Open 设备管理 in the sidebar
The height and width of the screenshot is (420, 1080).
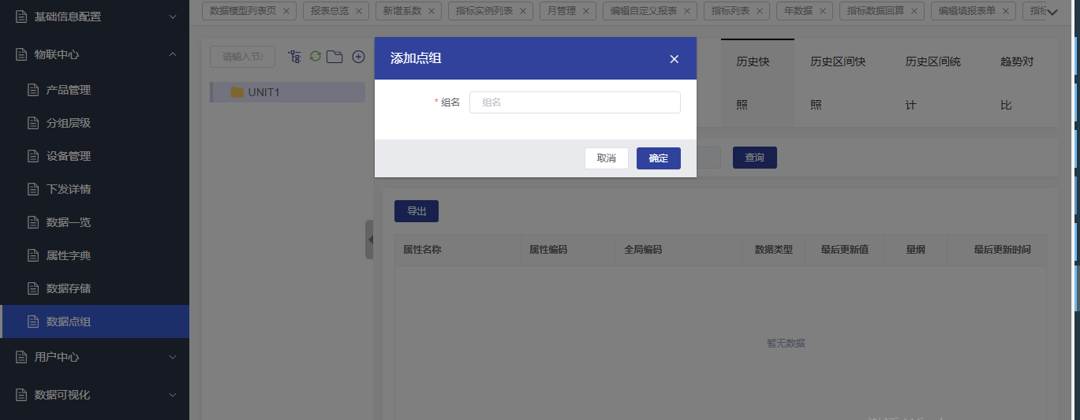[x=69, y=156]
